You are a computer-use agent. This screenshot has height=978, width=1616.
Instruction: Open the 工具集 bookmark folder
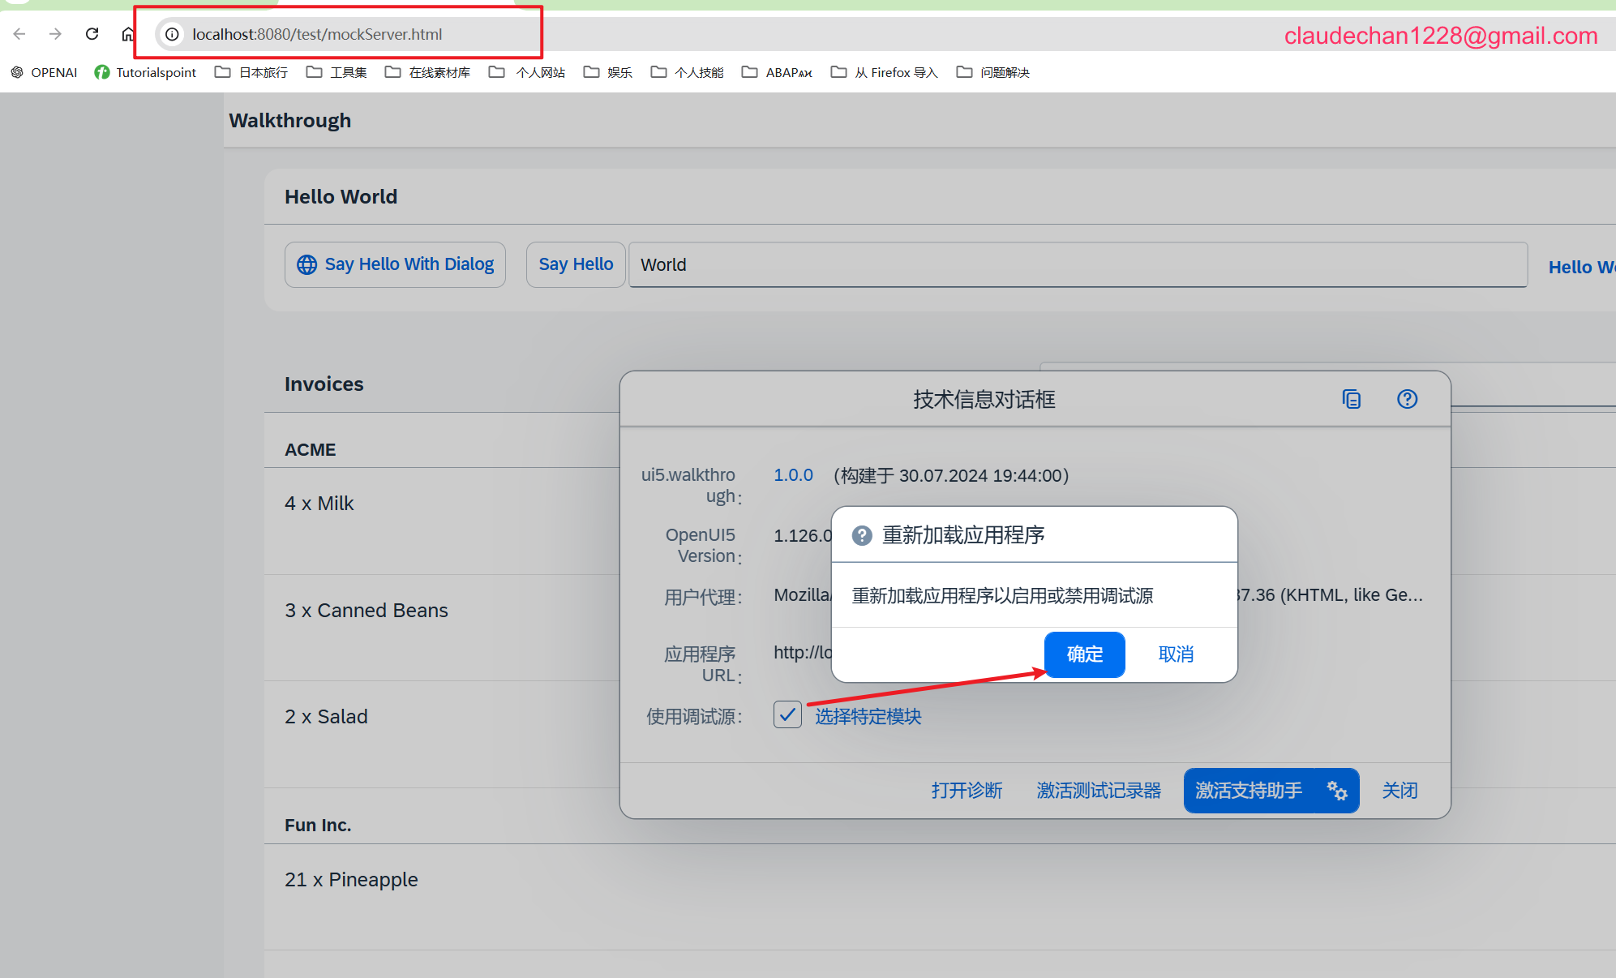(336, 72)
